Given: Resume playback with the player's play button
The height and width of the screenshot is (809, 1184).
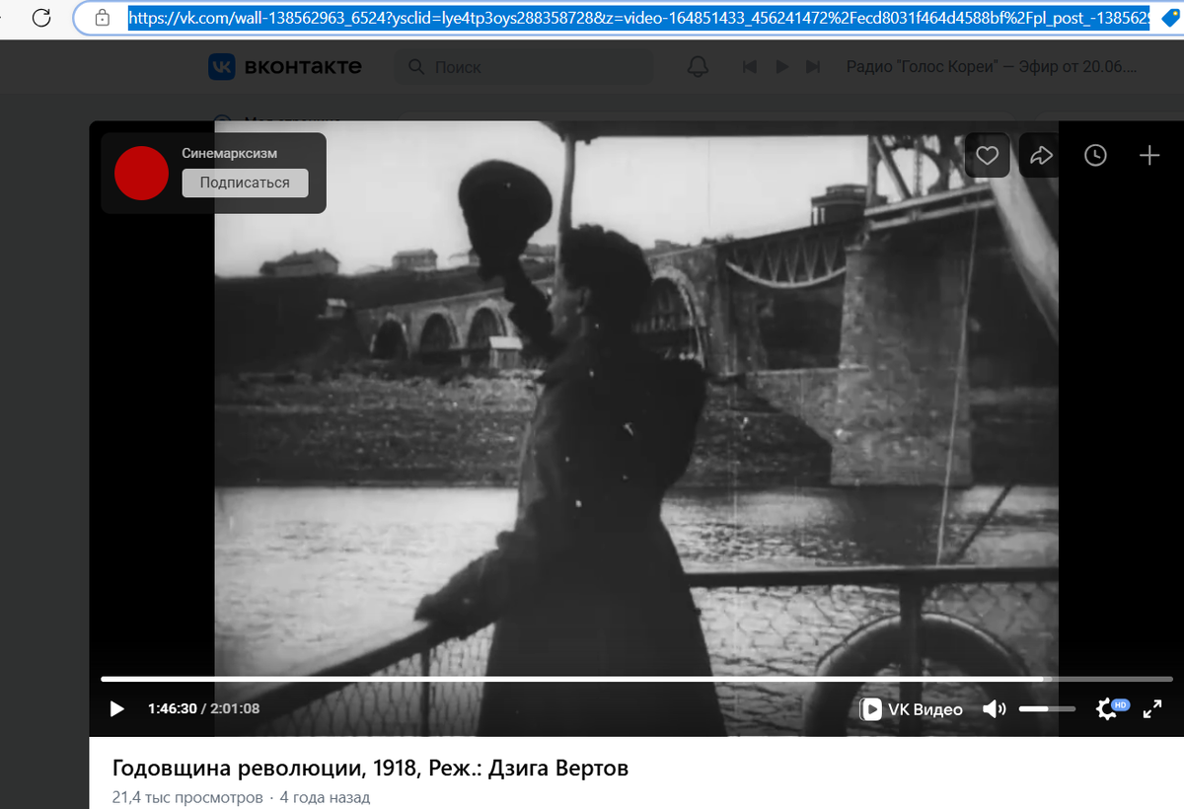Looking at the screenshot, I should (x=116, y=708).
